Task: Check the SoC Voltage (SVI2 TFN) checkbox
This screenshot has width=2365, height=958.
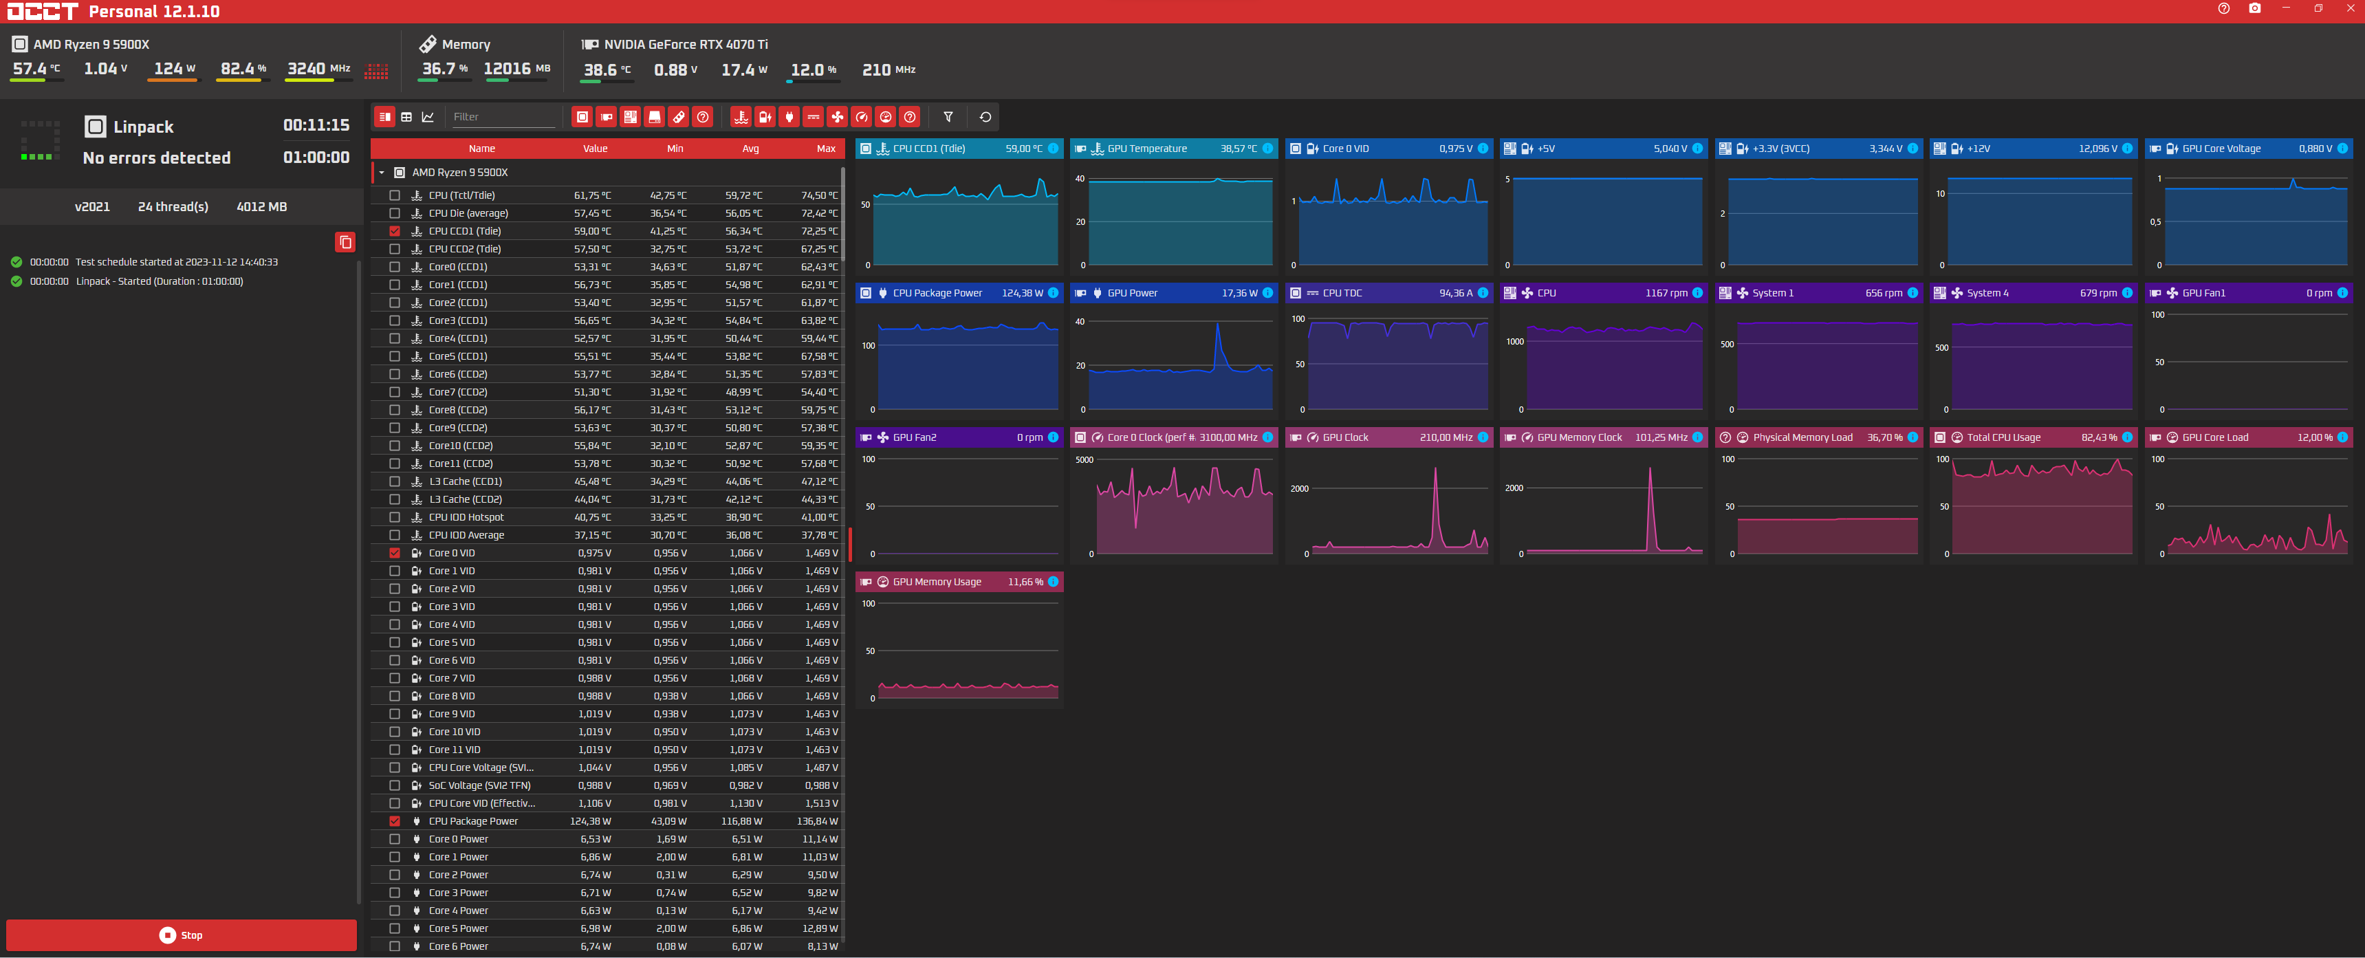Action: tap(395, 785)
